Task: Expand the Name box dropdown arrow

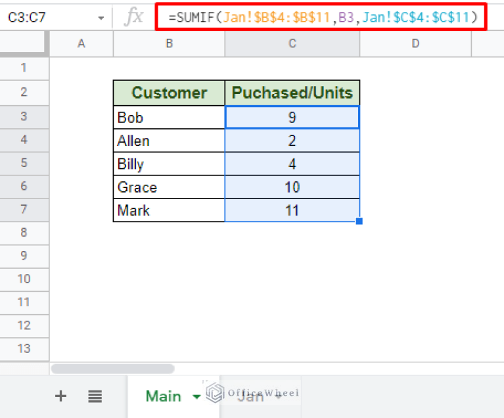Action: pyautogui.click(x=101, y=18)
